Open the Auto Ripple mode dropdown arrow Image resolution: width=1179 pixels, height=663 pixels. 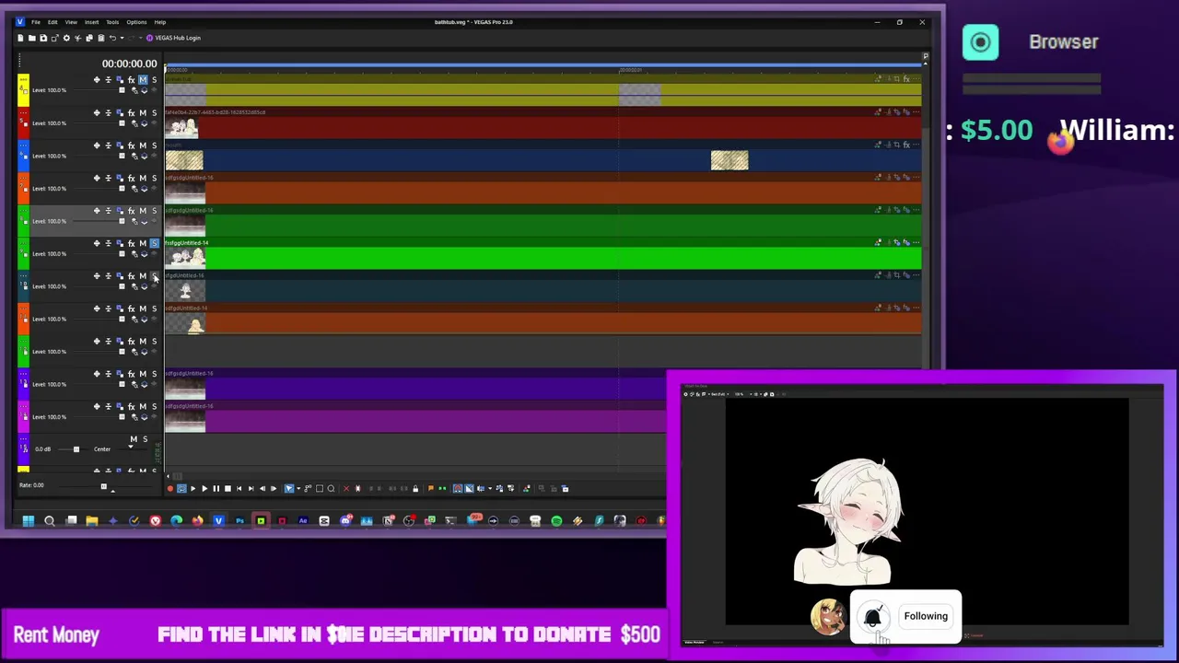pyautogui.click(x=490, y=489)
